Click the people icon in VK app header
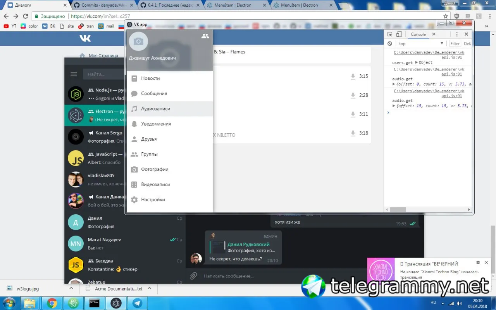The image size is (496, 310). click(205, 36)
